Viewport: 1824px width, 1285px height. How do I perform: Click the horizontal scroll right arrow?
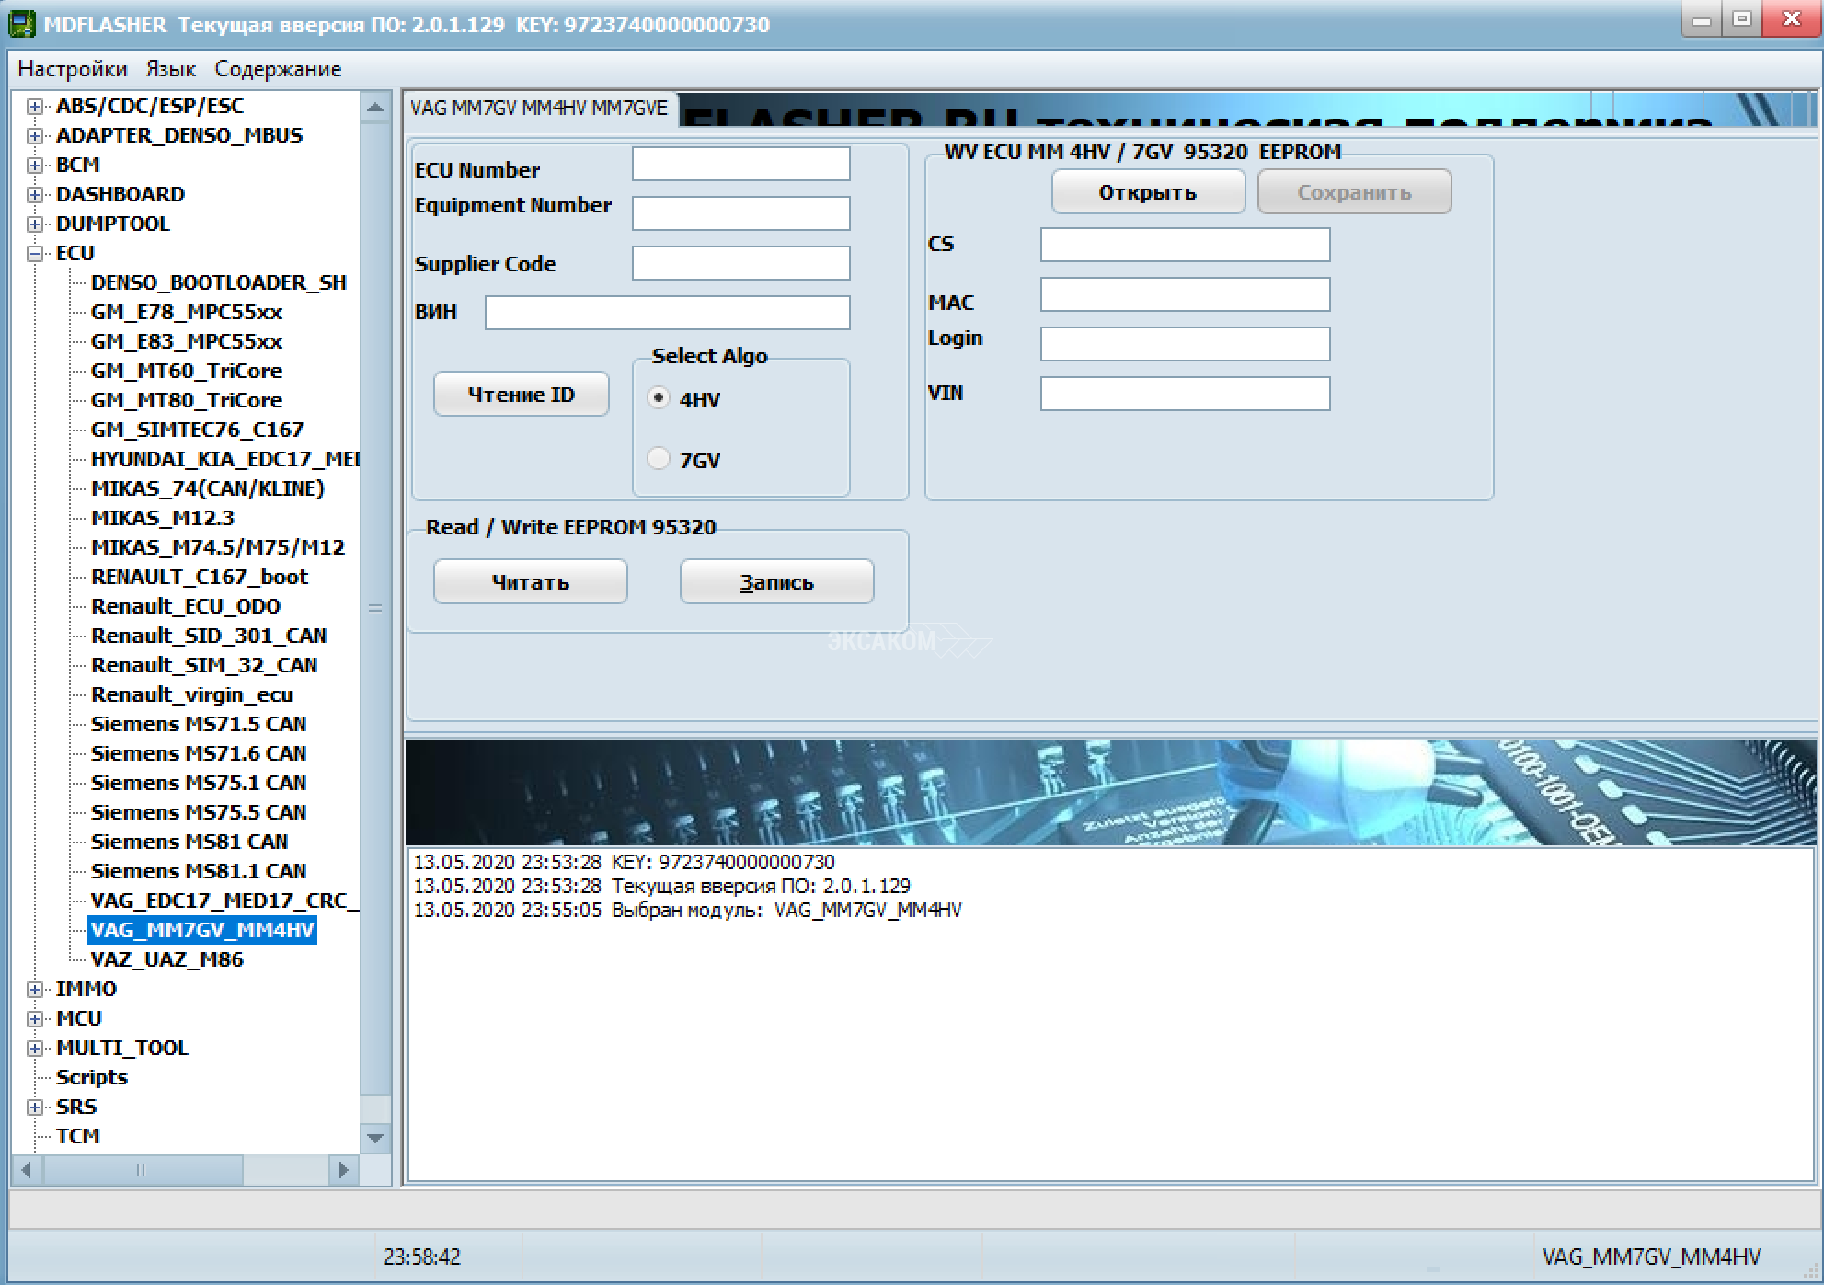(x=343, y=1170)
